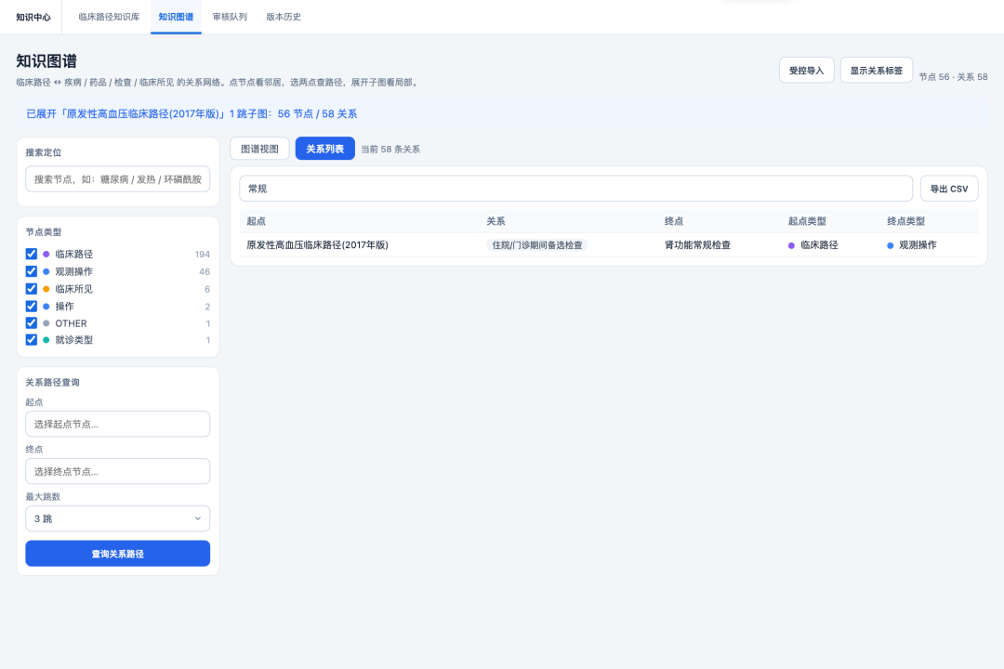The image size is (1004, 669).
Task: Click the 导出 CSV button
Action: pos(949,189)
